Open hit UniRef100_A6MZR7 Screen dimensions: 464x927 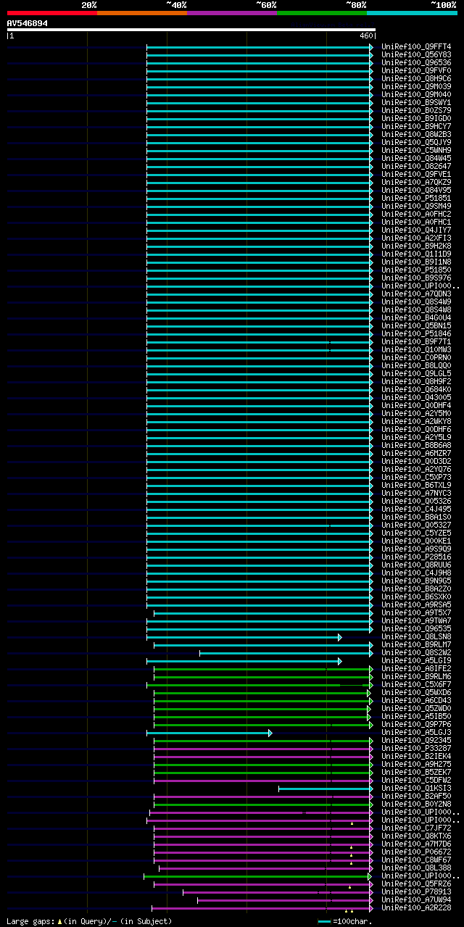point(416,453)
